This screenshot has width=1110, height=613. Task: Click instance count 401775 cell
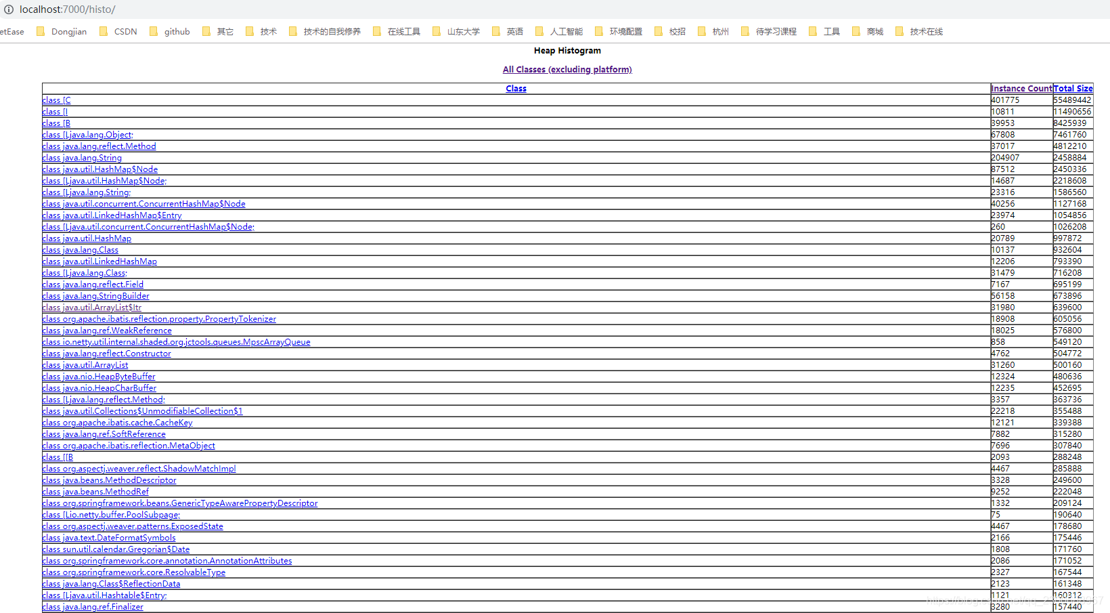coord(1021,100)
